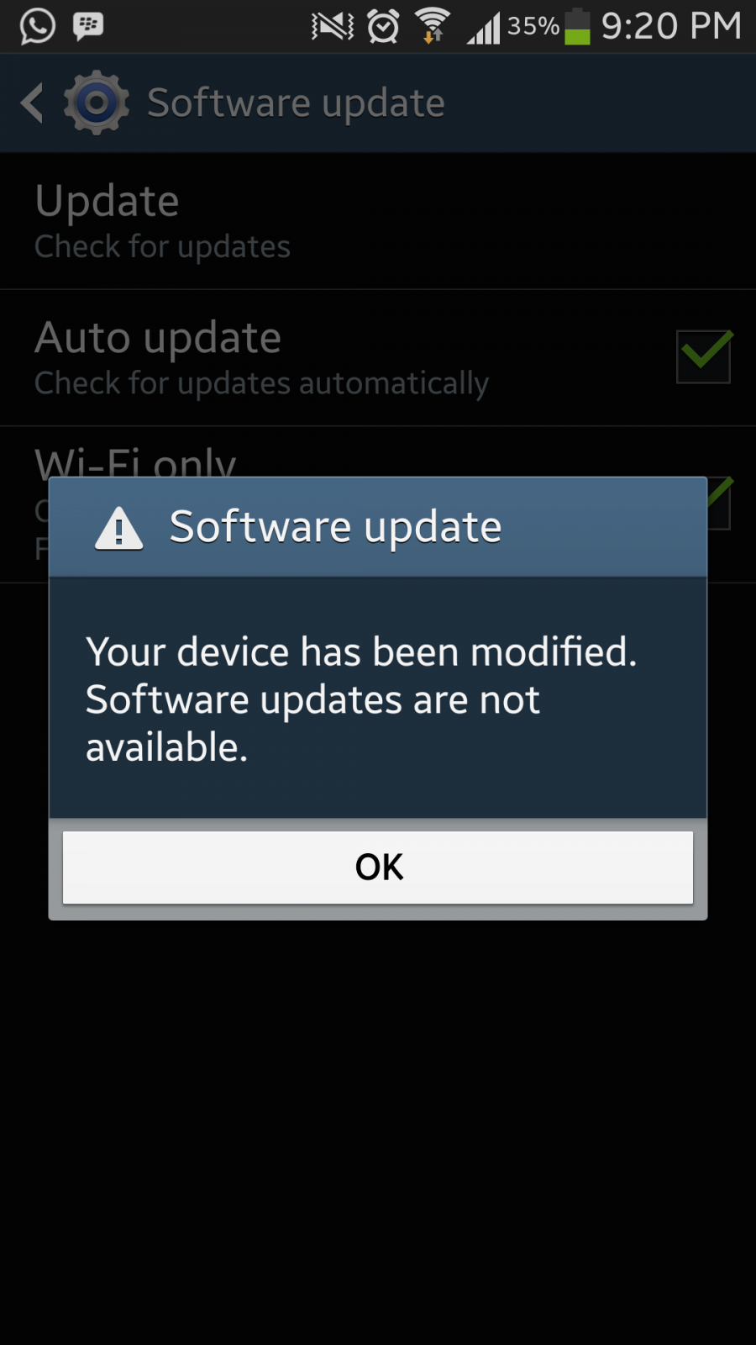
Task: Click the warning triangle icon in dialog
Action: click(x=119, y=529)
